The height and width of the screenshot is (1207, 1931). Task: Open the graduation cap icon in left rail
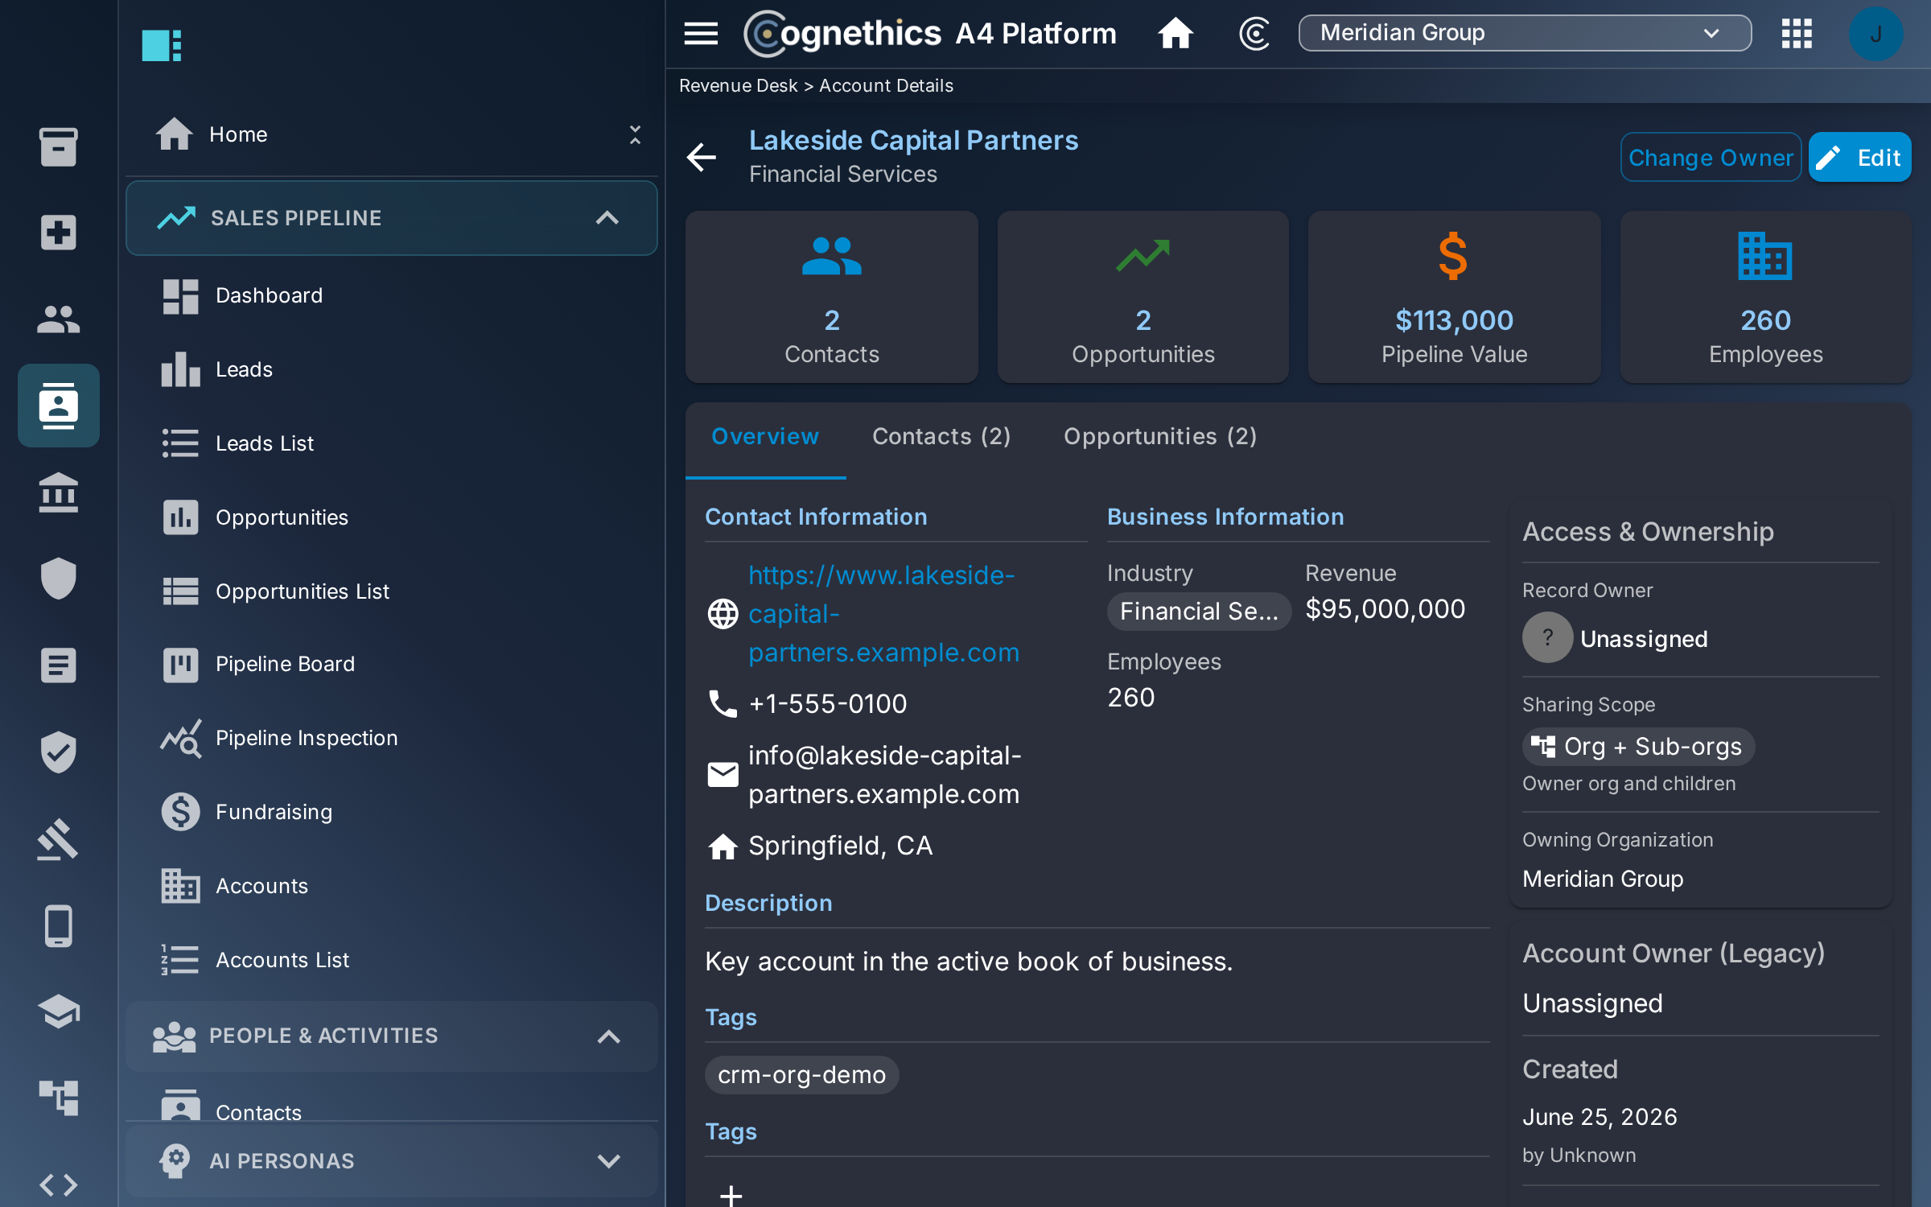58,1011
